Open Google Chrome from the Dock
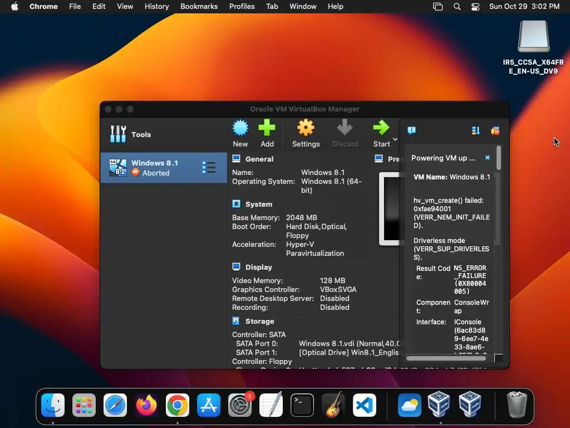This screenshot has width=570, height=428. click(178, 405)
